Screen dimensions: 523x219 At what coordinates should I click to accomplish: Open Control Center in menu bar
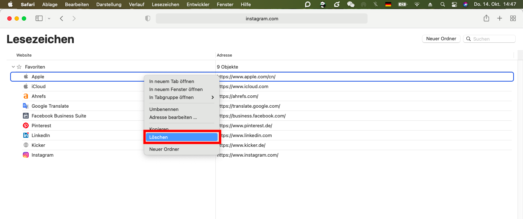point(454,4)
